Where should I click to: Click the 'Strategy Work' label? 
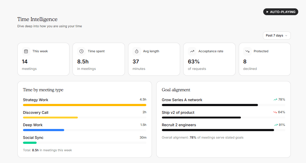click(36, 100)
